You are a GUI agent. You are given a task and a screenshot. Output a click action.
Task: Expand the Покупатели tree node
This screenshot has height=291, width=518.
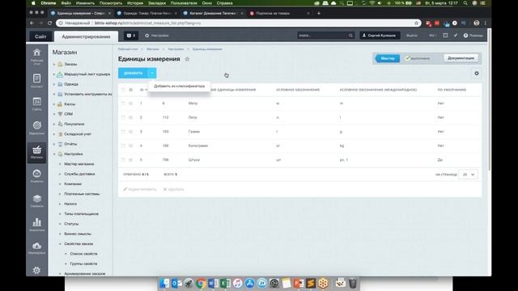coord(54,124)
